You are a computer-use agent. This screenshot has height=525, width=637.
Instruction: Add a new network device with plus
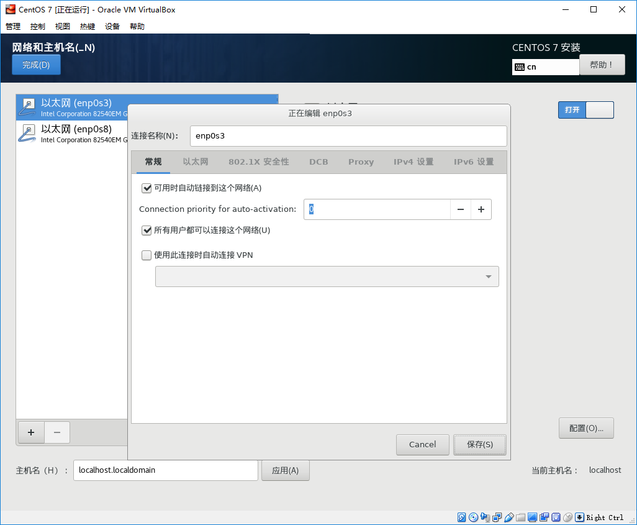[31, 432]
